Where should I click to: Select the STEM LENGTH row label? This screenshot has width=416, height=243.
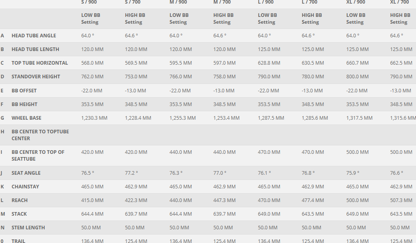28,228
